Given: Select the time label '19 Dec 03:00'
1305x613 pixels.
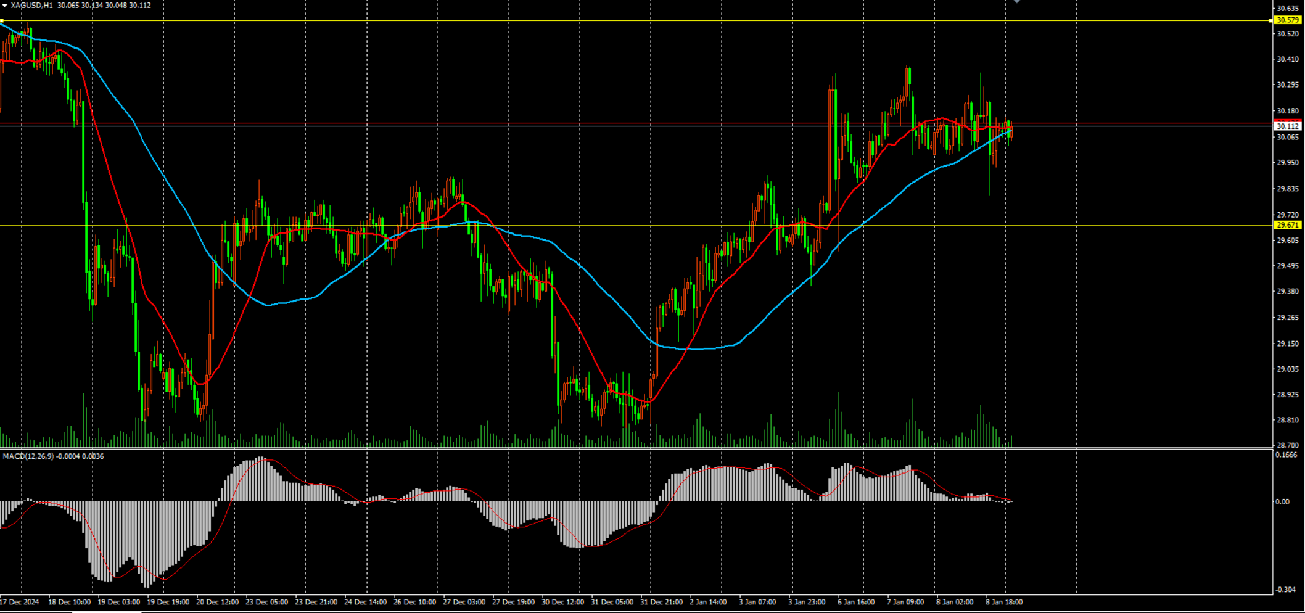Looking at the screenshot, I should 118,602.
